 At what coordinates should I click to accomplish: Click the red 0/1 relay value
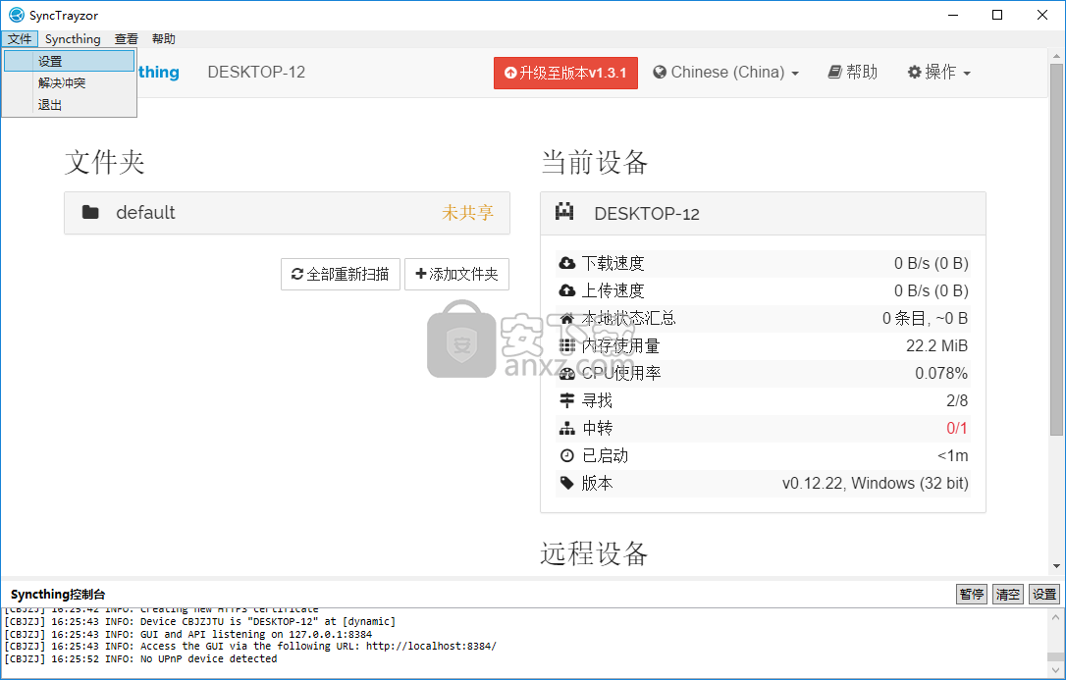point(956,428)
